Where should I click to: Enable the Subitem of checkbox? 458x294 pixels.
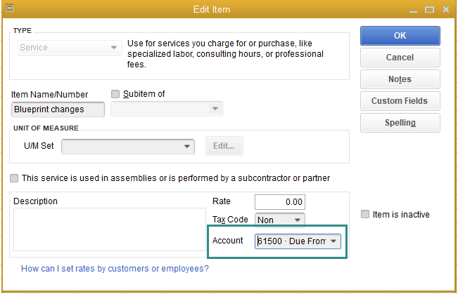(116, 94)
